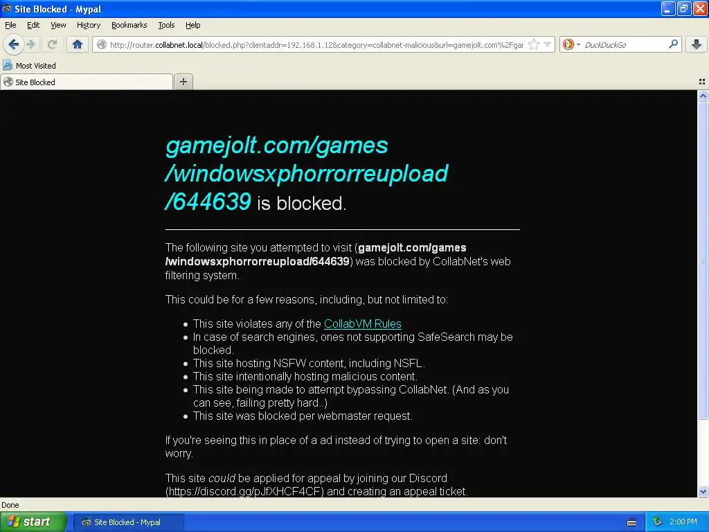Viewport: 709px width, 532px height.
Task: Click the tab groups grid icon
Action: (x=702, y=82)
